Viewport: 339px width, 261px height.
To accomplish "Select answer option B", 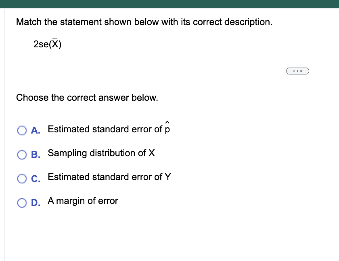I will tap(22, 154).
